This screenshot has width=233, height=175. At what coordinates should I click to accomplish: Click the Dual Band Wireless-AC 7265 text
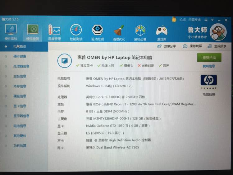[112, 148]
